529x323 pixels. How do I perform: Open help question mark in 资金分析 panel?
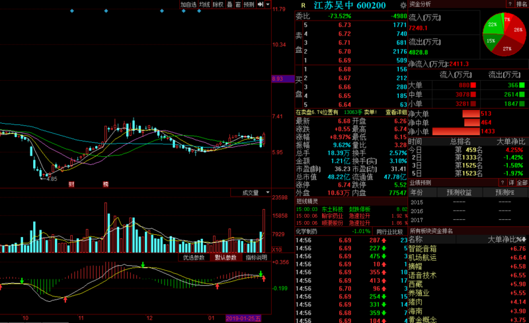click(510, 4)
